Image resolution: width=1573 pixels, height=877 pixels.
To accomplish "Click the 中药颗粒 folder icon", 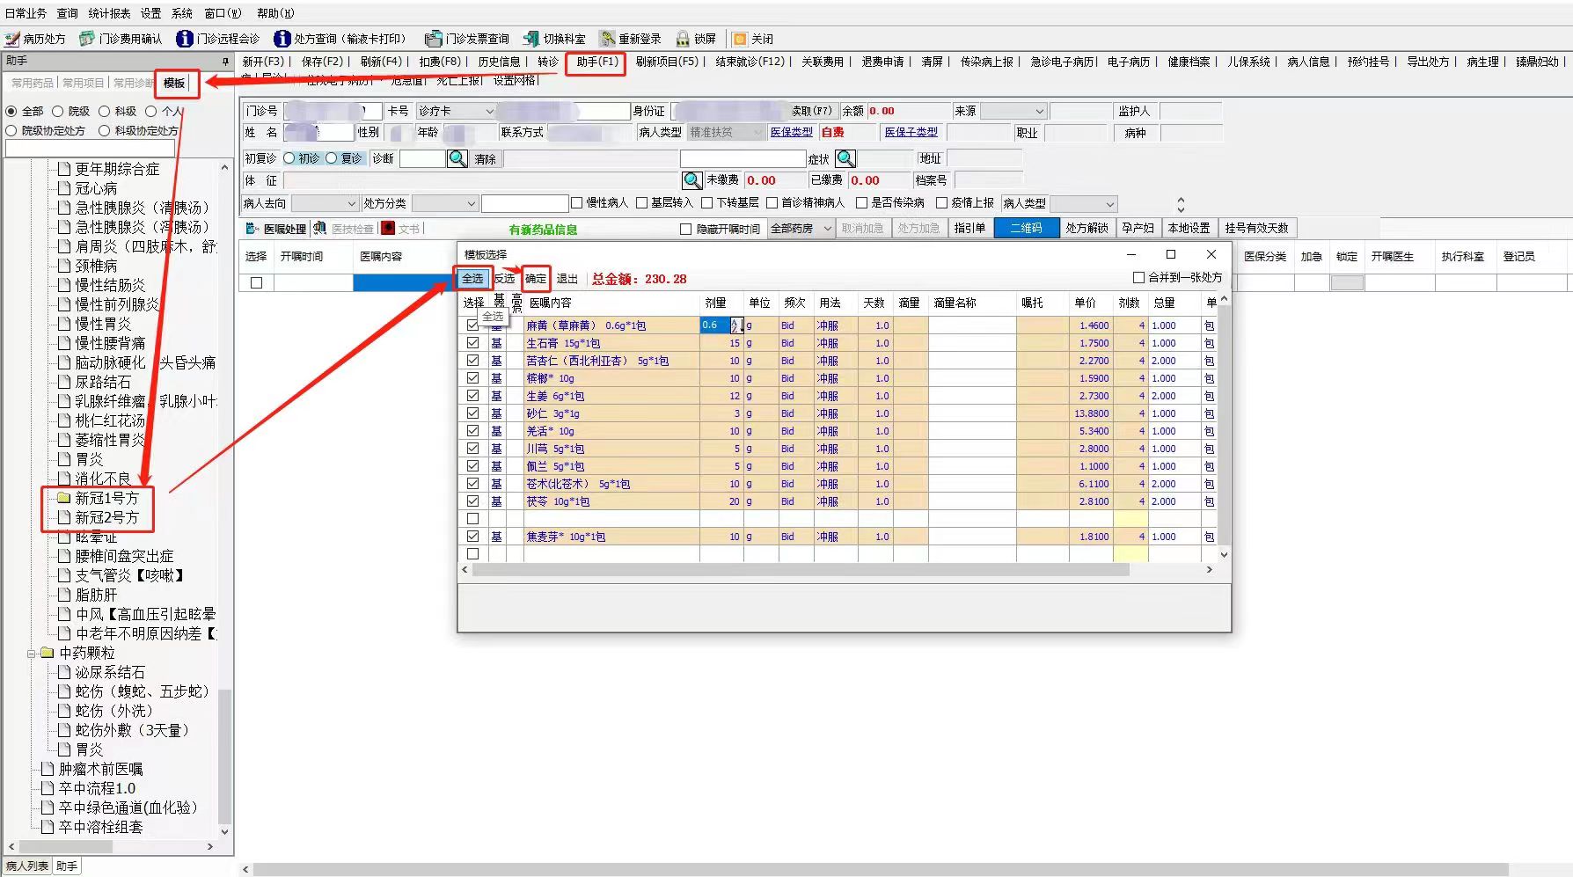I will click(x=48, y=653).
